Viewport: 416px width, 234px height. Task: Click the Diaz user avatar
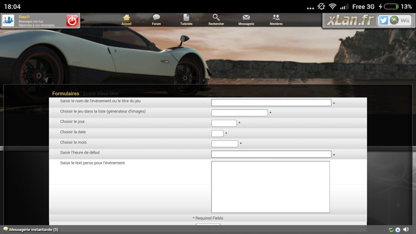[8, 21]
